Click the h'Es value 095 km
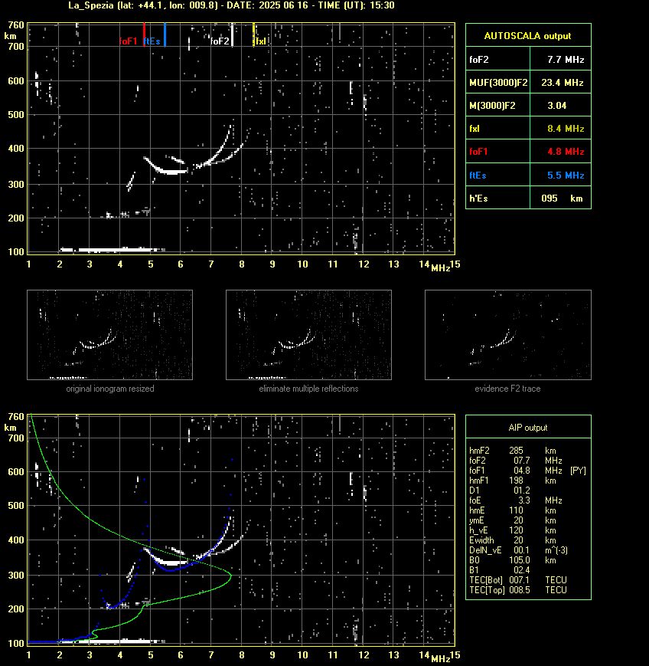 [562, 198]
